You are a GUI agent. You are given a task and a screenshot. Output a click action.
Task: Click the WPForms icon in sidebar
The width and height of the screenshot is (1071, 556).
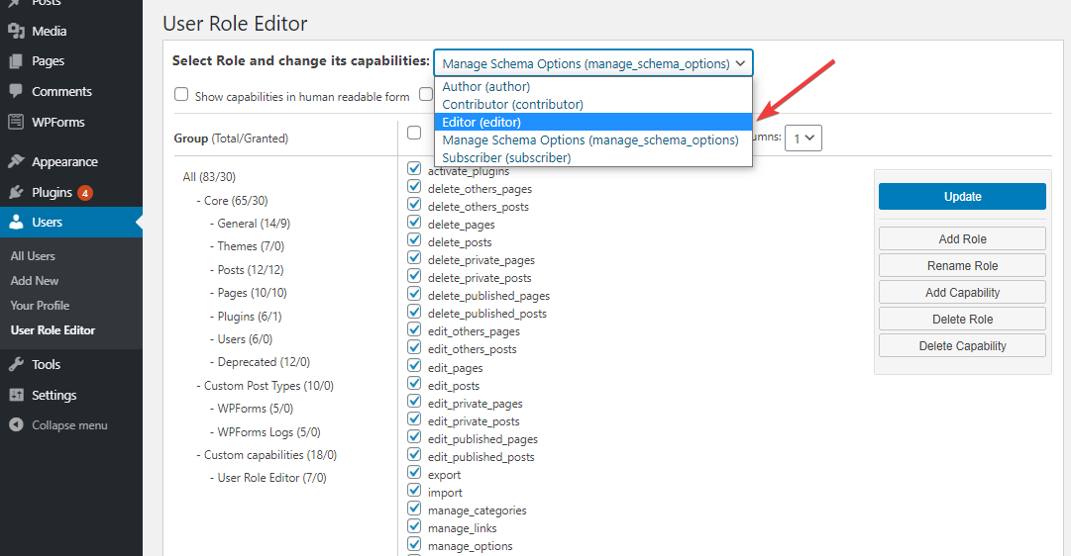coord(17,122)
